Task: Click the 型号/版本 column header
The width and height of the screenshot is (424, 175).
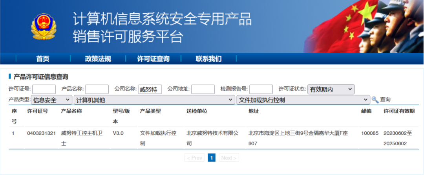Action: (121, 116)
